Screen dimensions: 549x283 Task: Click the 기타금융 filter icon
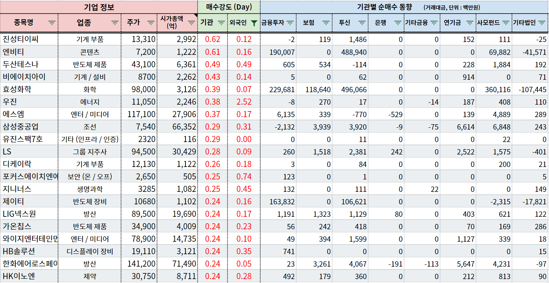coord(434,23)
